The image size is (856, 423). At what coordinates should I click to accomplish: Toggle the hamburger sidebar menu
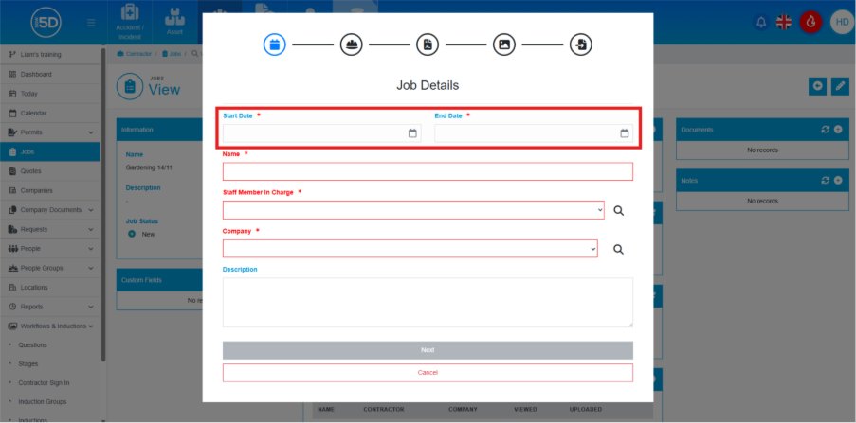91,22
